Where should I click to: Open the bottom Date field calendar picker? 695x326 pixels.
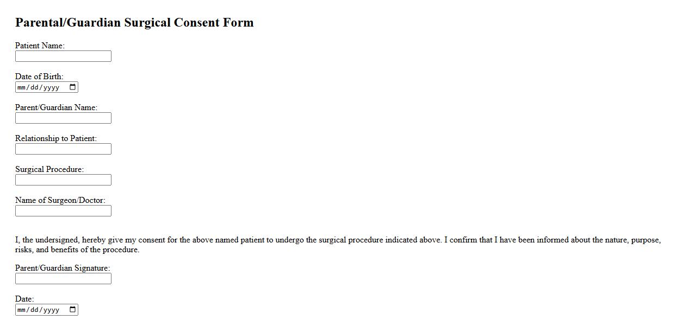coord(73,310)
